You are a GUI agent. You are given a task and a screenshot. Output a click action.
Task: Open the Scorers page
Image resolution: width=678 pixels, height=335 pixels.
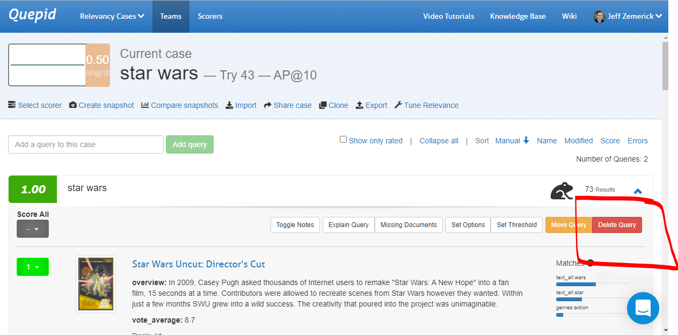coord(210,16)
